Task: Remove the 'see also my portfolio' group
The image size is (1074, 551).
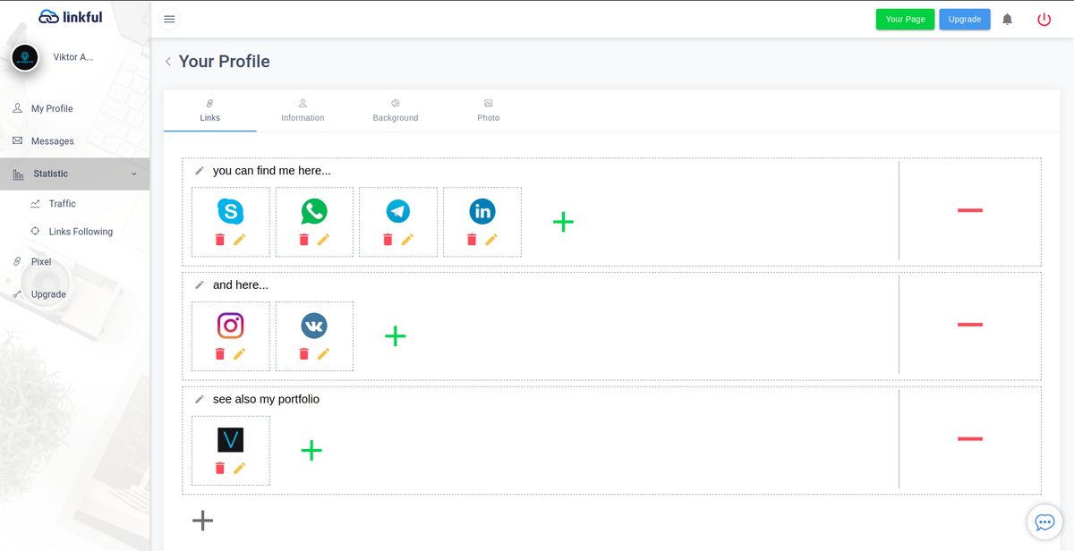Action: [970, 438]
